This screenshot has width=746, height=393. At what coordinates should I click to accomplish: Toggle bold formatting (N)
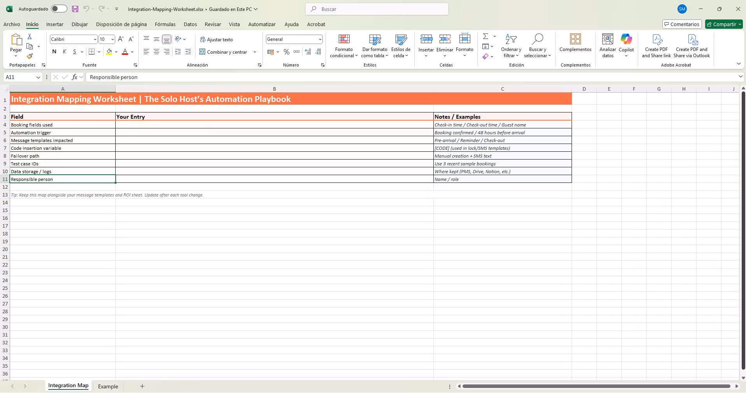click(54, 52)
